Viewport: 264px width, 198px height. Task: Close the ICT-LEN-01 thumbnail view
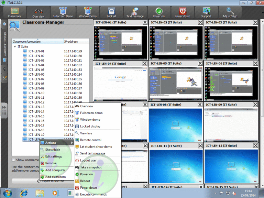tap(145, 22)
